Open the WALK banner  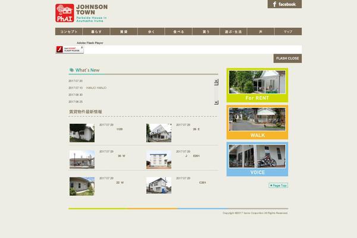pos(257,123)
